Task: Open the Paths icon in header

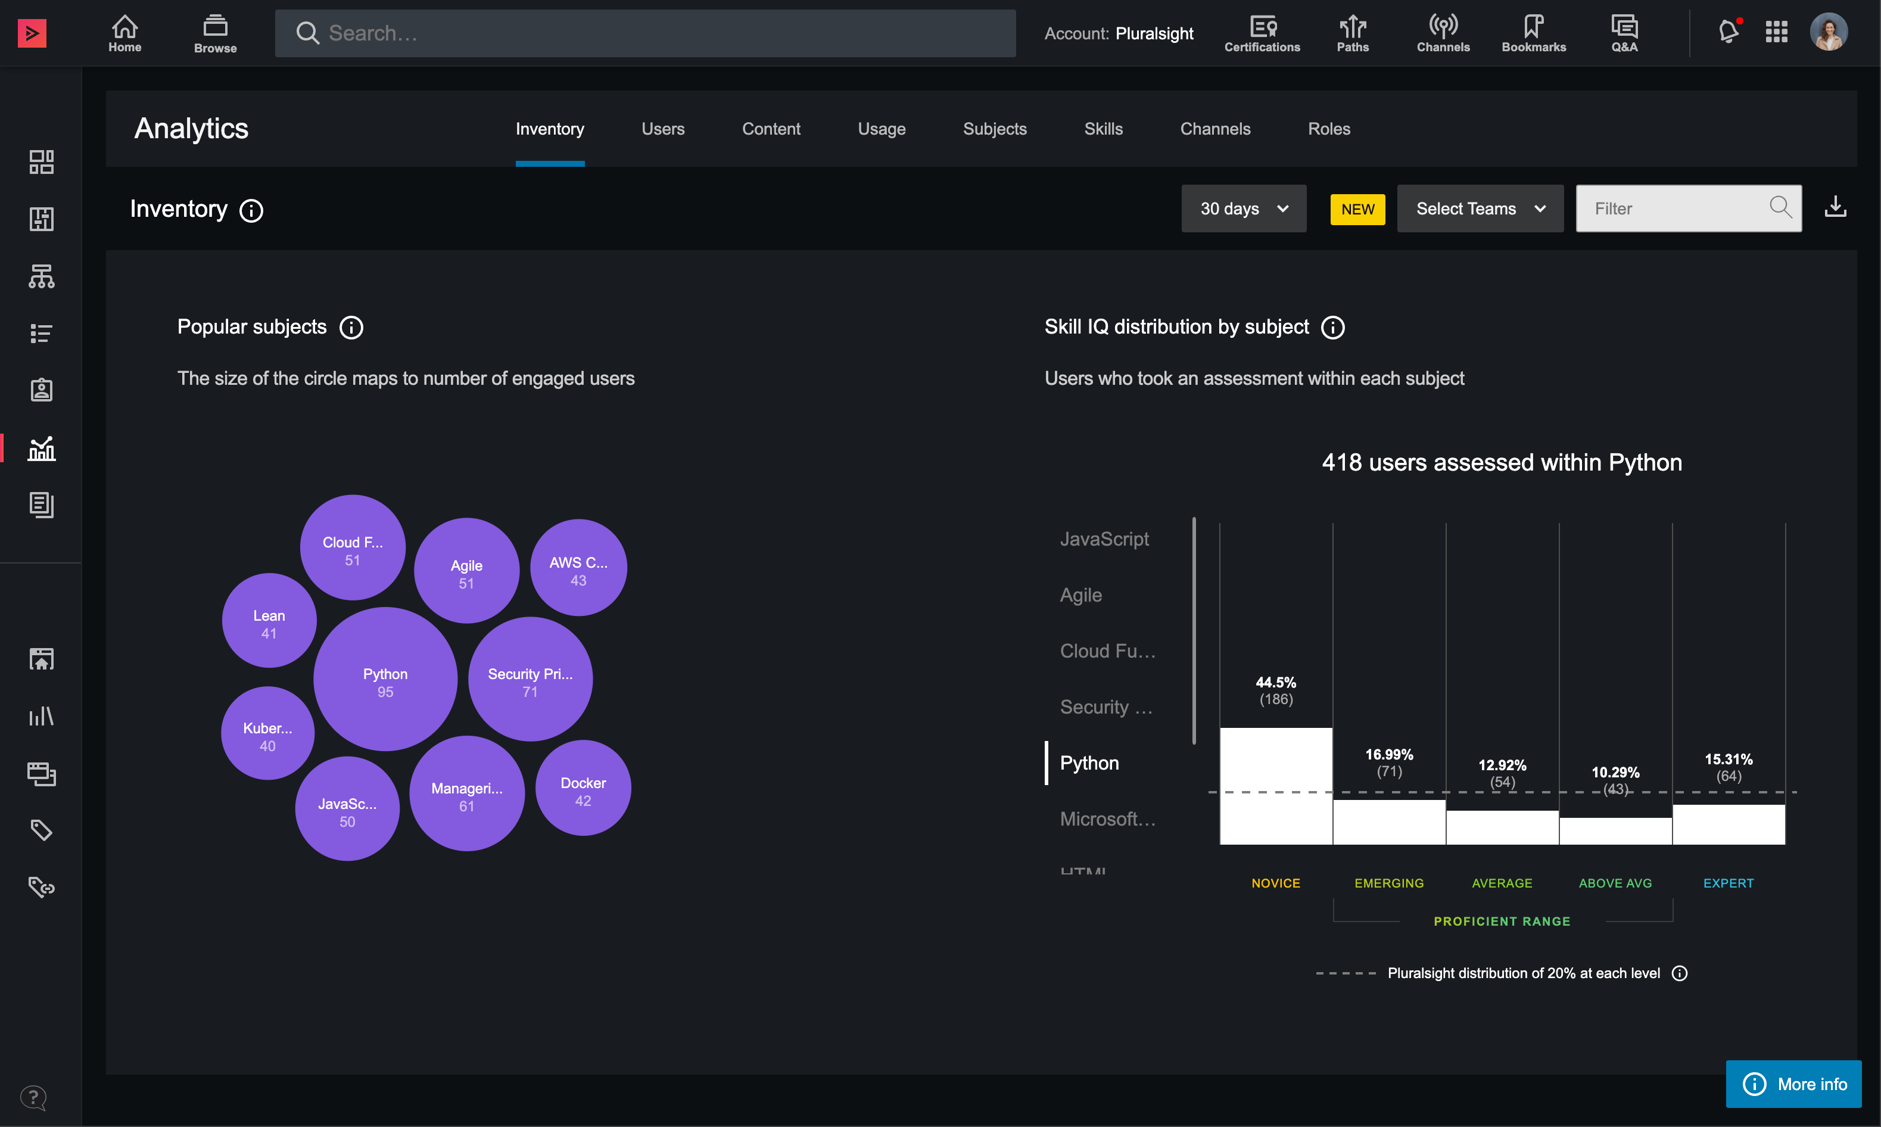Action: (x=1353, y=33)
